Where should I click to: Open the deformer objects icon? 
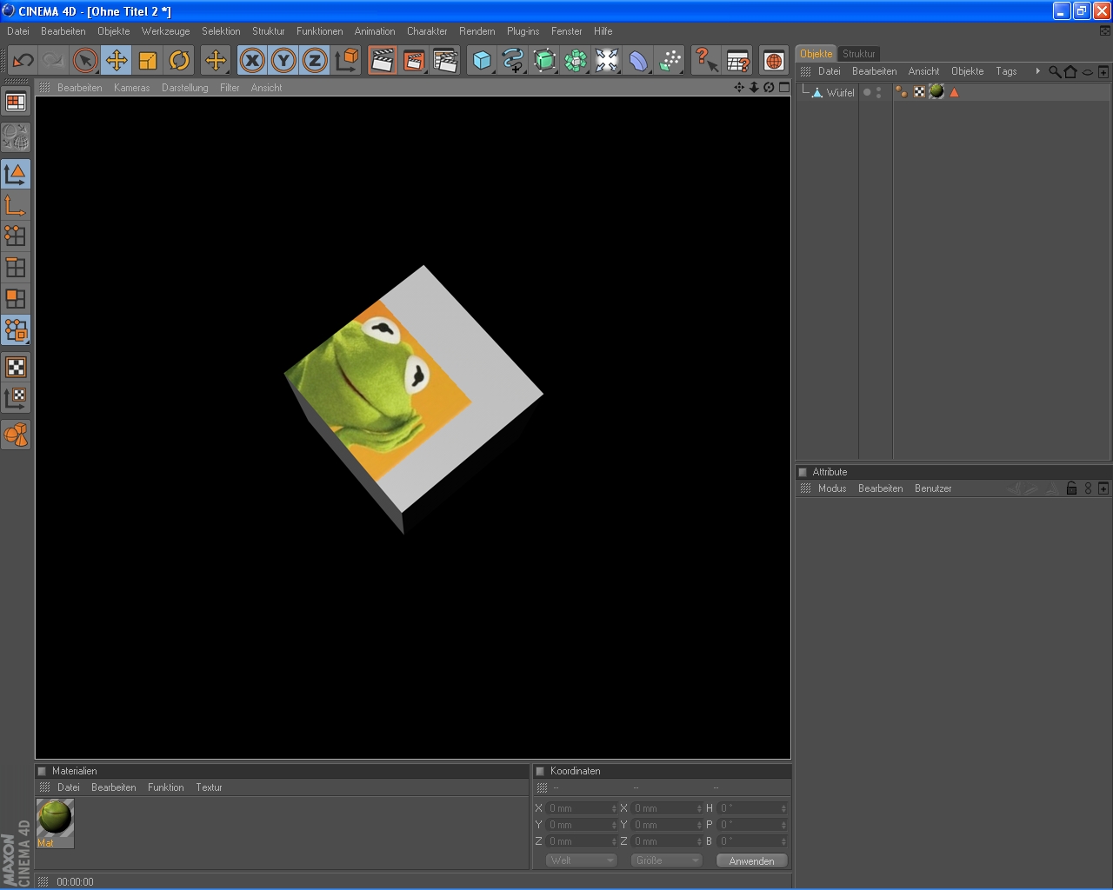coord(638,61)
